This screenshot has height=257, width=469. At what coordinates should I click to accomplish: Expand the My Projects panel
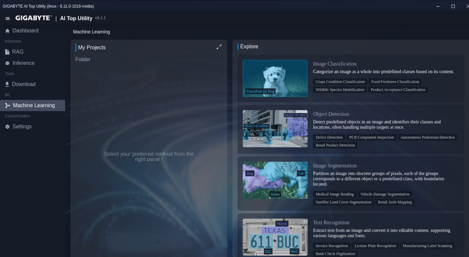(x=219, y=47)
